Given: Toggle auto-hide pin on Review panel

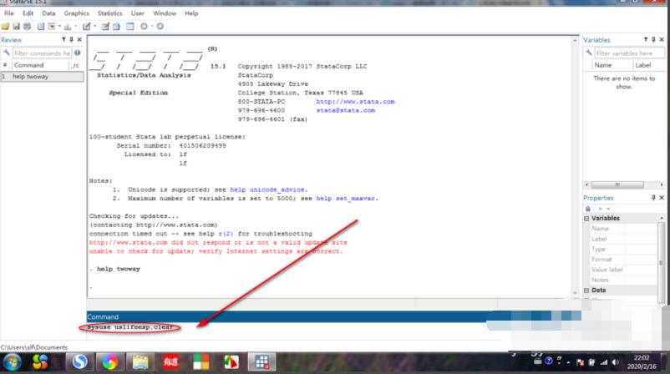Looking at the screenshot, I should tap(71, 40).
